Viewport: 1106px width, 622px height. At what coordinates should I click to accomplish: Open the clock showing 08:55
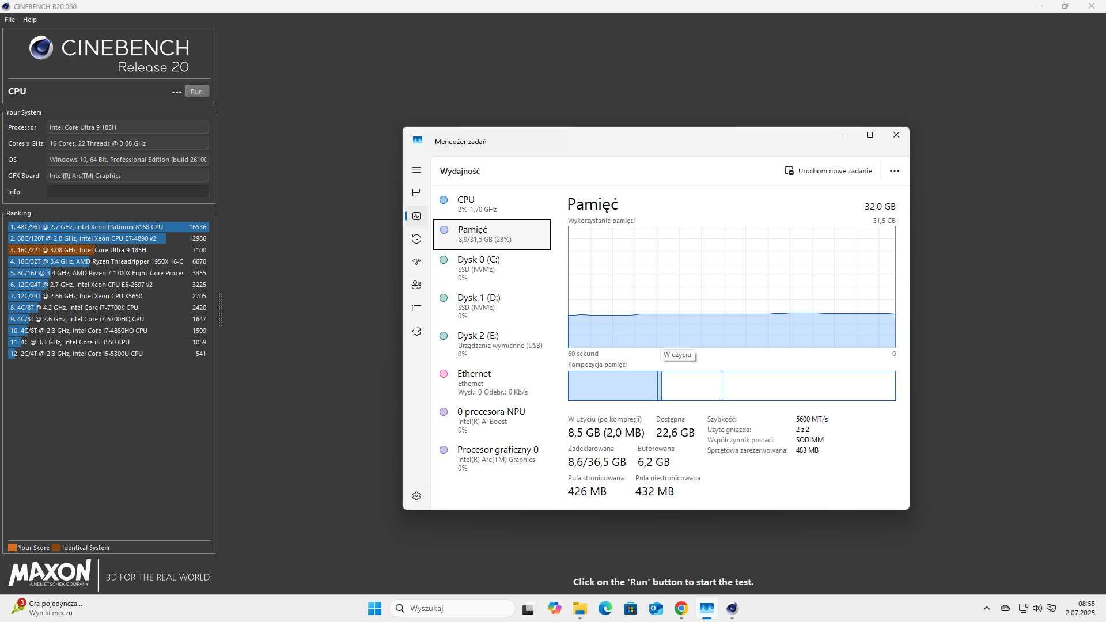tap(1080, 608)
